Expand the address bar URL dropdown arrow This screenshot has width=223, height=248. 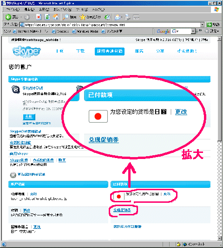click(202, 25)
